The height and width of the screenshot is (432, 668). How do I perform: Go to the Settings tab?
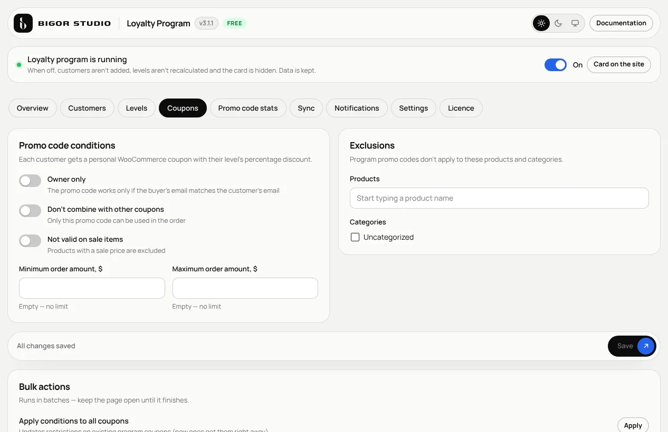(x=414, y=108)
